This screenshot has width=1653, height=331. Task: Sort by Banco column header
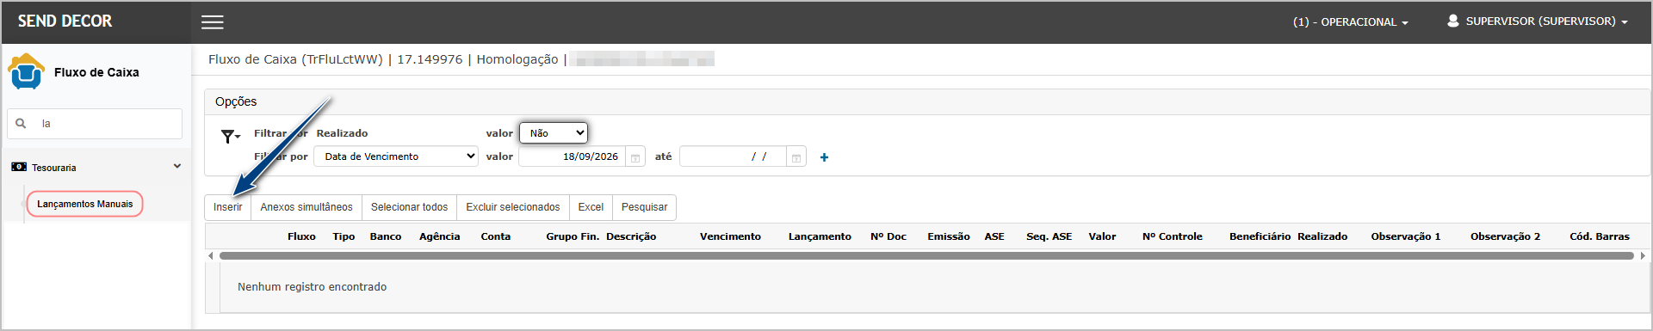click(386, 236)
